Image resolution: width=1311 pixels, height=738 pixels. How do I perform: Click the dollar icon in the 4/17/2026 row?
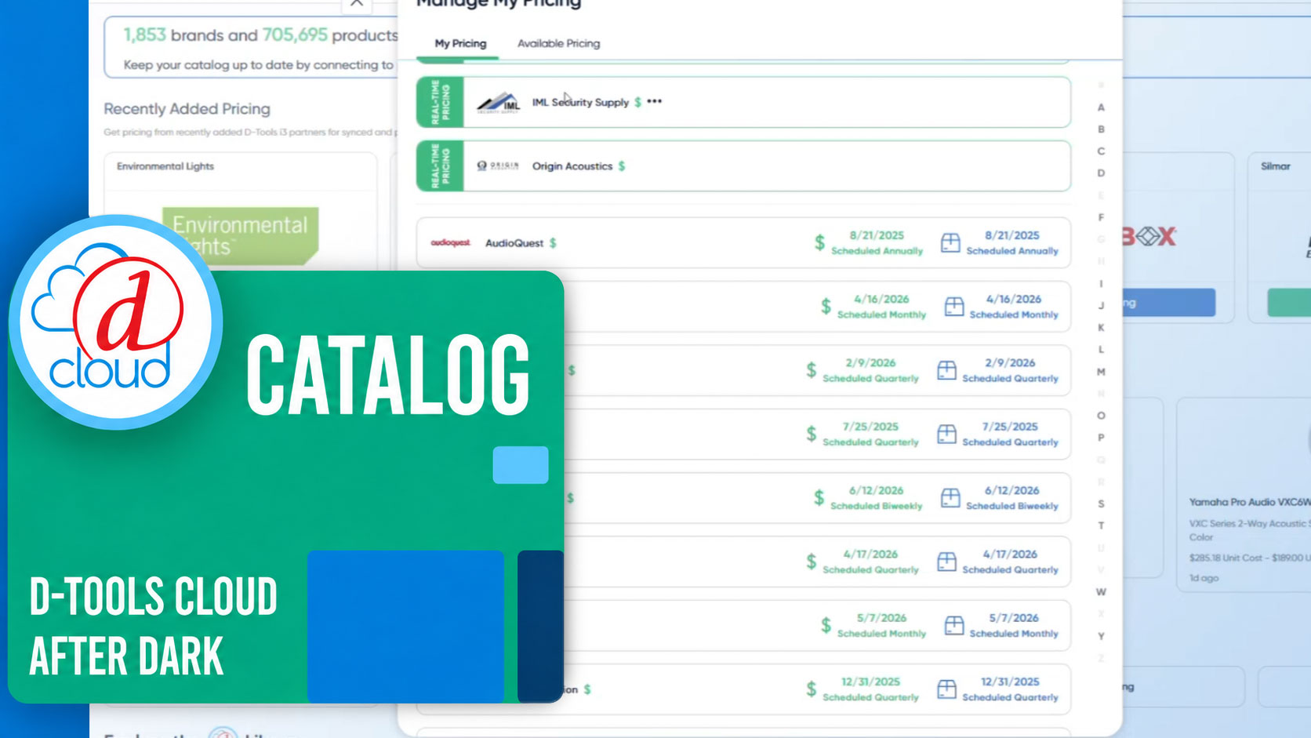[x=812, y=562]
